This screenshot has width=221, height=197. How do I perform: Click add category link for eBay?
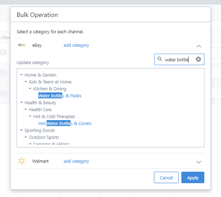[76, 45]
